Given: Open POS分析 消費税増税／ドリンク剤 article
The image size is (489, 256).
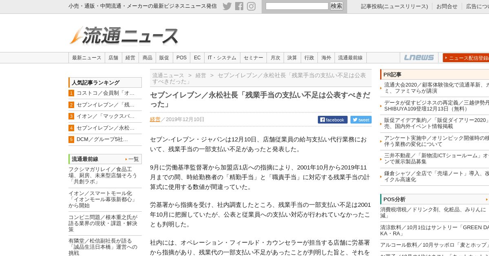Looking at the screenshot, I should (434, 213).
